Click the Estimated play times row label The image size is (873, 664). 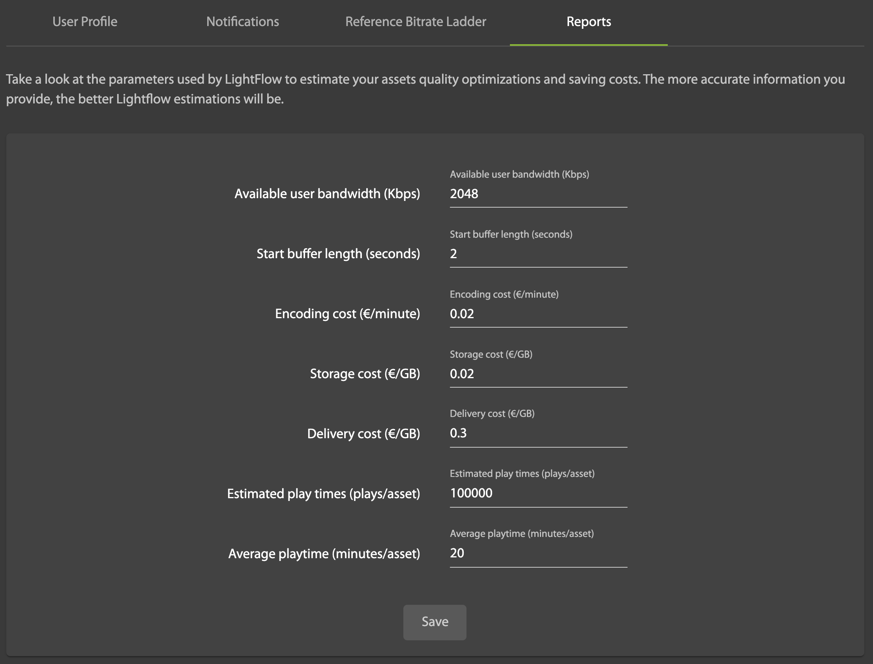click(323, 494)
